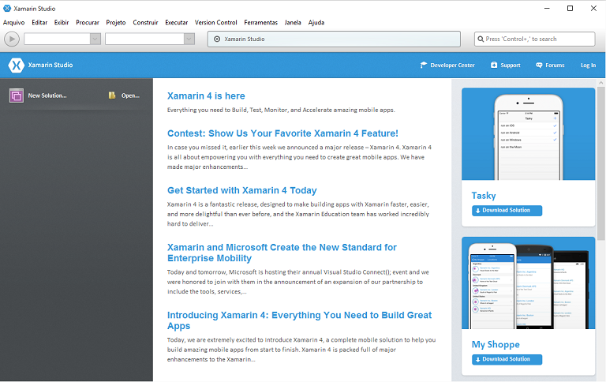Click 'Everything you need to Build, Test' text
The image size is (606, 382).
click(x=281, y=110)
